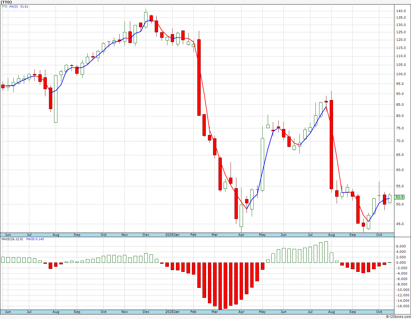
Task: Select the 70.0 price axis label
Action: click(x=400, y=141)
